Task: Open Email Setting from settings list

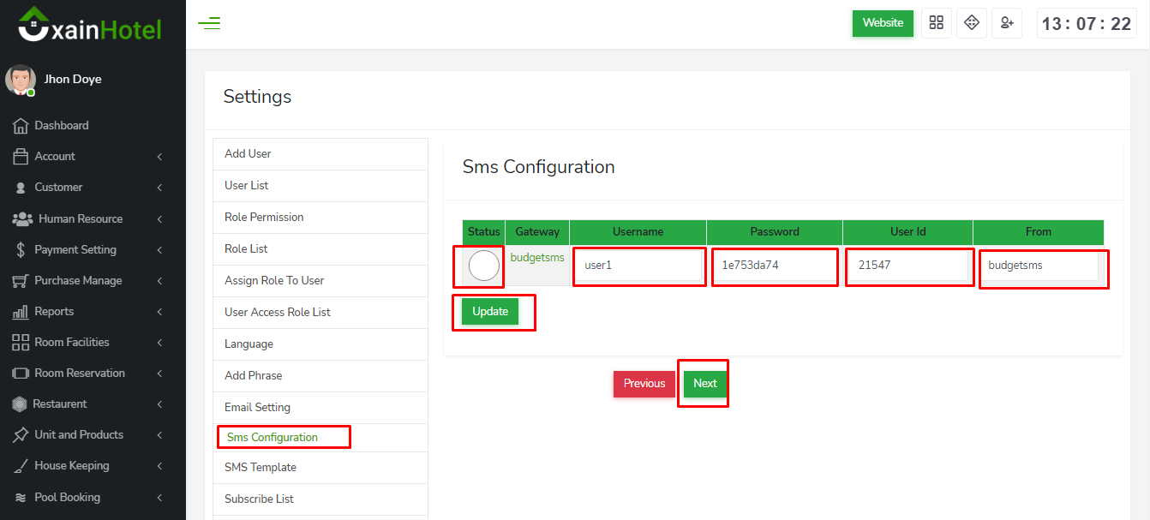Action: (x=257, y=408)
